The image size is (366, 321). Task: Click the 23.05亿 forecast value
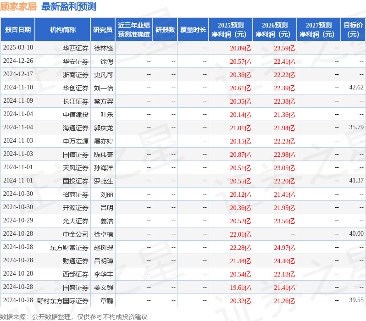click(284, 168)
